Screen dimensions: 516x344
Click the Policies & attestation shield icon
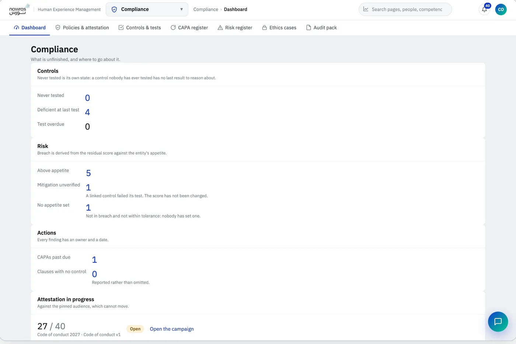58,28
